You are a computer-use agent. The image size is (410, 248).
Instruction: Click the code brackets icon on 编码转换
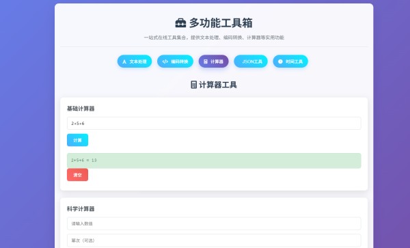coord(165,61)
